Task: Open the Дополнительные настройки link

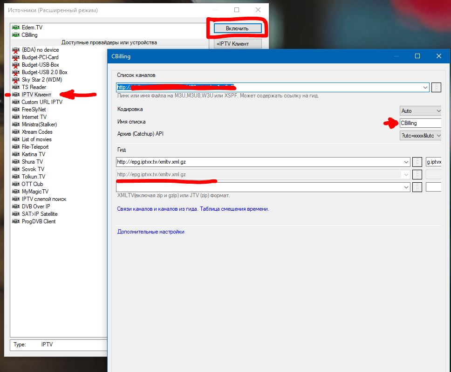Action: 150,232
